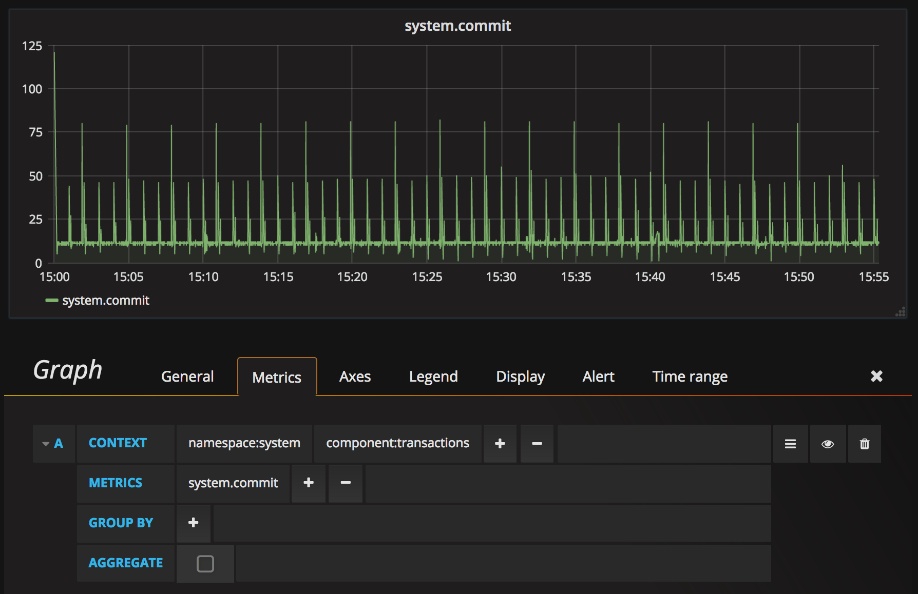
Task: Remove context tag with minus icon
Action: (x=537, y=444)
